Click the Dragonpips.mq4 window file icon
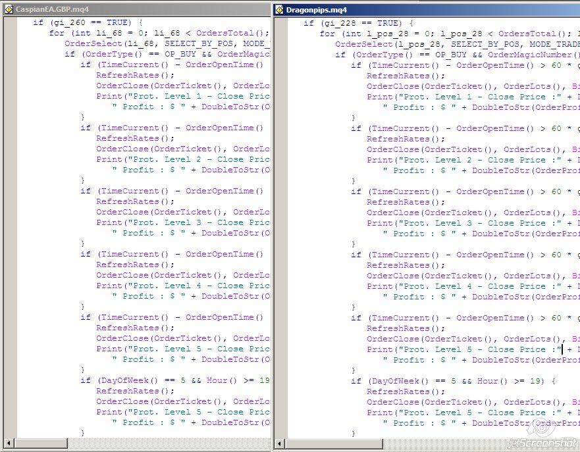The image size is (580, 452). 280,10
